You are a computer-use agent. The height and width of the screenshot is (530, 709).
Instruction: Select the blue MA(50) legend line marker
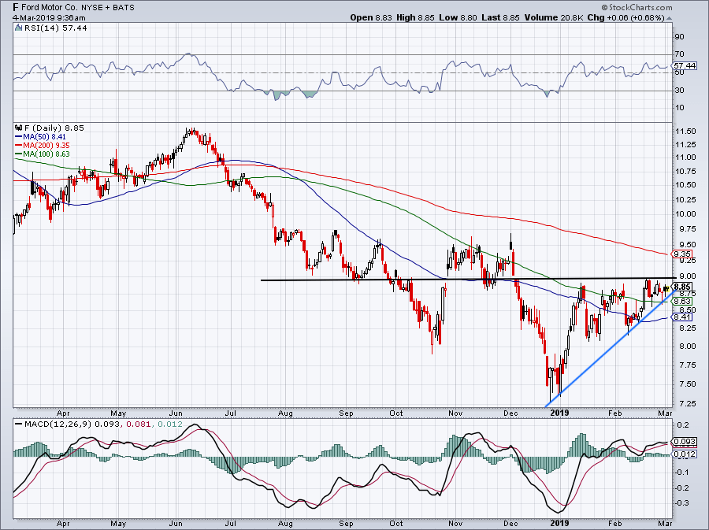(x=19, y=135)
